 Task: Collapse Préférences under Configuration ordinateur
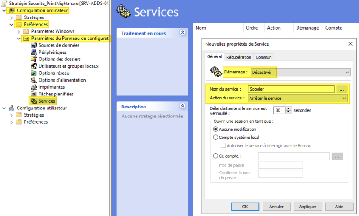(x=11, y=25)
